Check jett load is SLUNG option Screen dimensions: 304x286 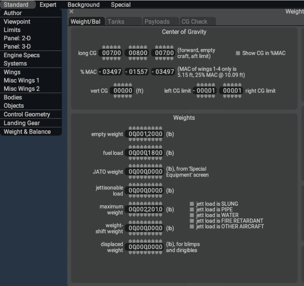pos(192,204)
